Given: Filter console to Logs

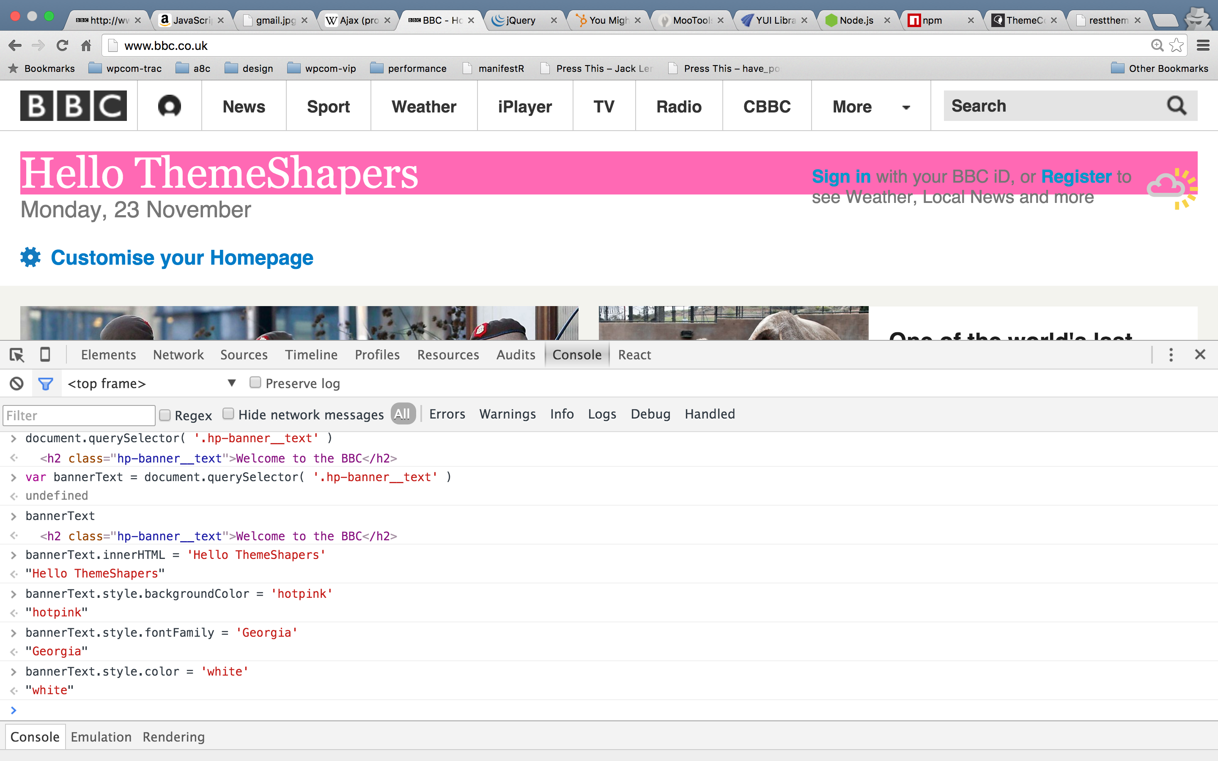Looking at the screenshot, I should 602,414.
